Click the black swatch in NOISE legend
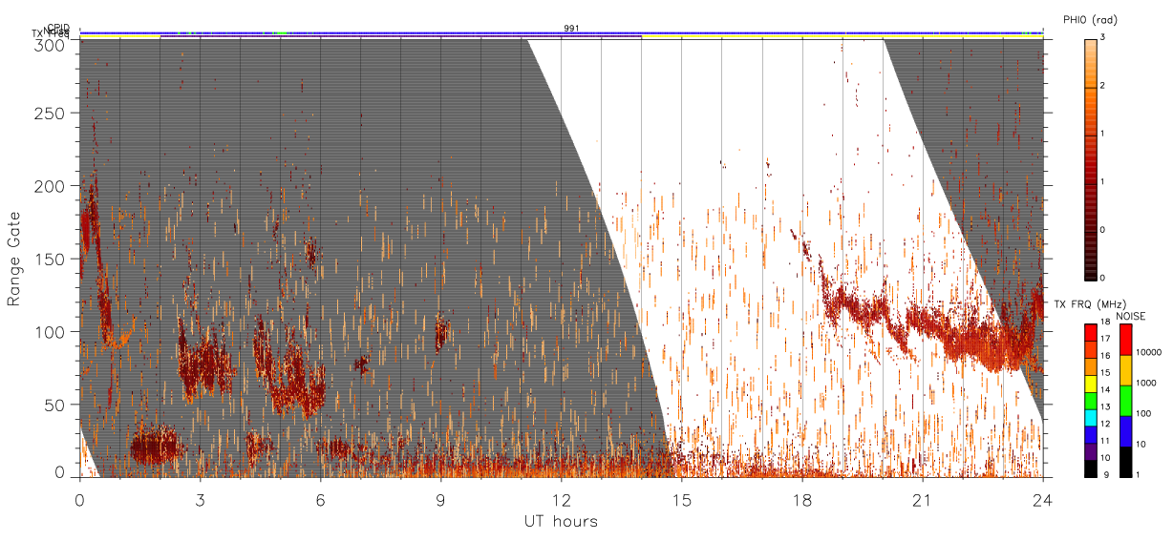This screenshot has width=1173, height=541. tap(1126, 462)
